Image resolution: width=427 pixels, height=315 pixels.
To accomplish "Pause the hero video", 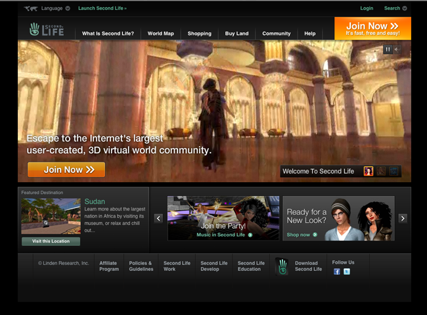I will coord(388,49).
